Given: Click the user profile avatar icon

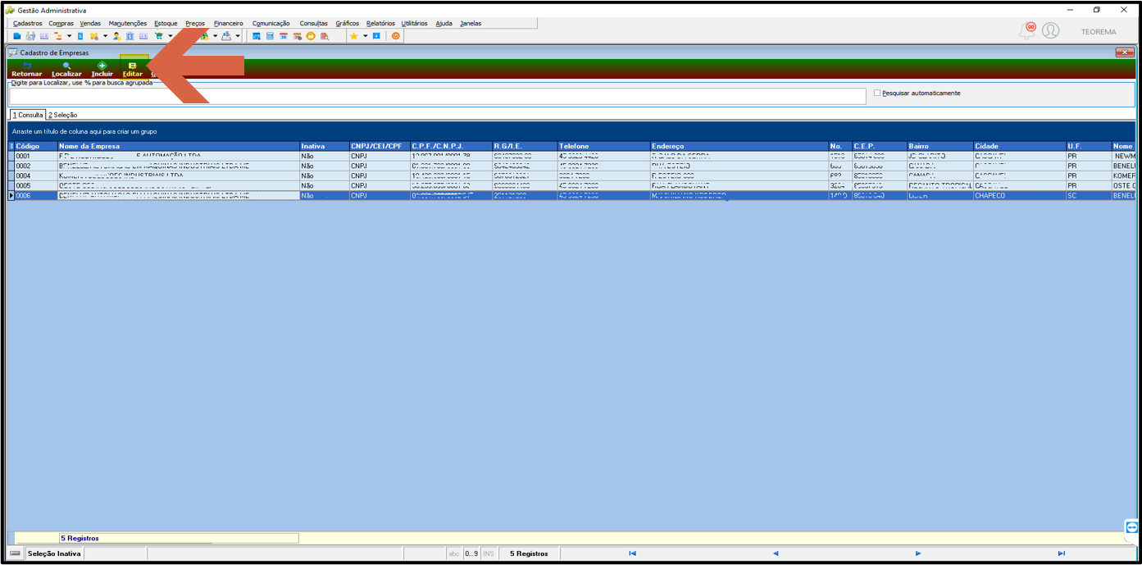Looking at the screenshot, I should [x=1050, y=30].
